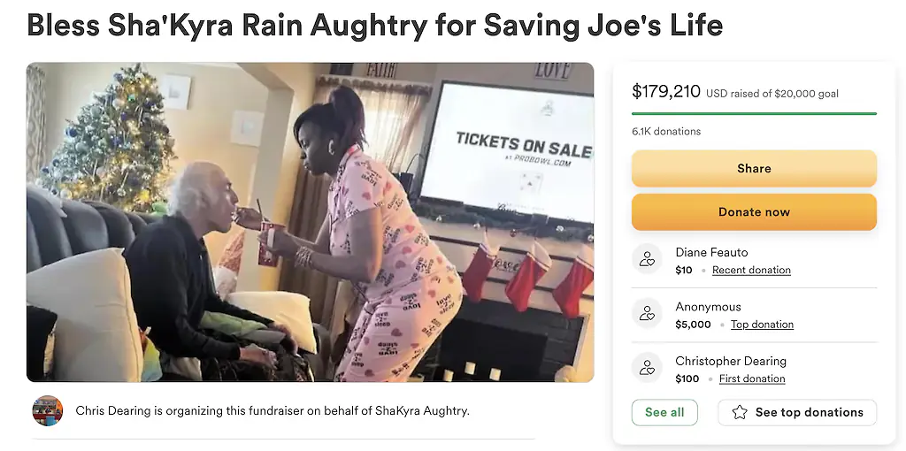This screenshot has height=451, width=906.
Task: Click the fundraiser title heading
Action: 375,25
